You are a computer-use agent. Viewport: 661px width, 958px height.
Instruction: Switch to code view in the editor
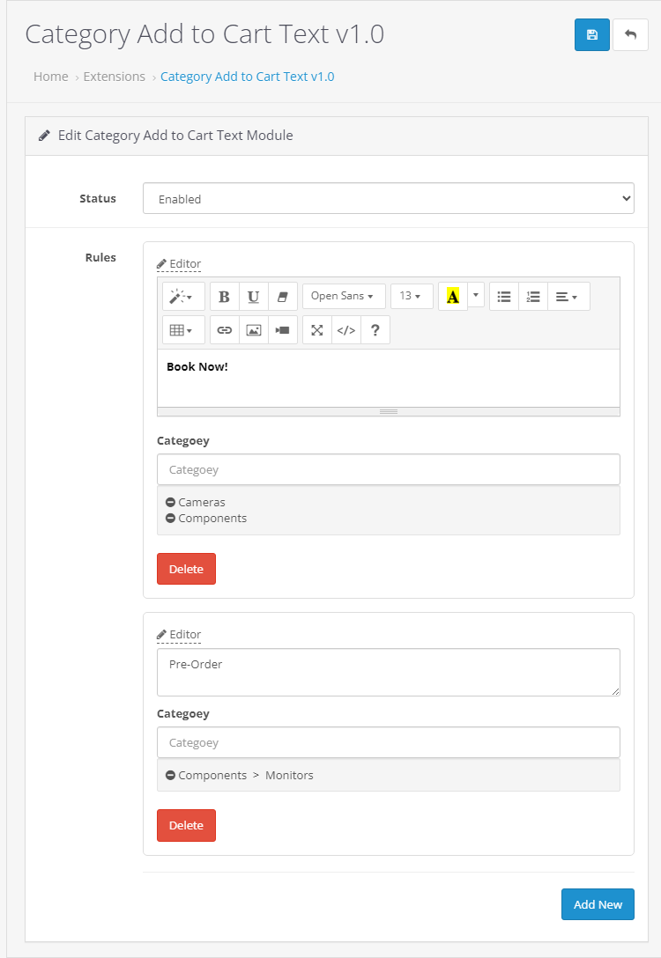tap(345, 329)
